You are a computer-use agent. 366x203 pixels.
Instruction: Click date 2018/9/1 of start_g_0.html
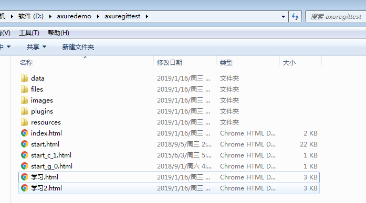(x=184, y=166)
